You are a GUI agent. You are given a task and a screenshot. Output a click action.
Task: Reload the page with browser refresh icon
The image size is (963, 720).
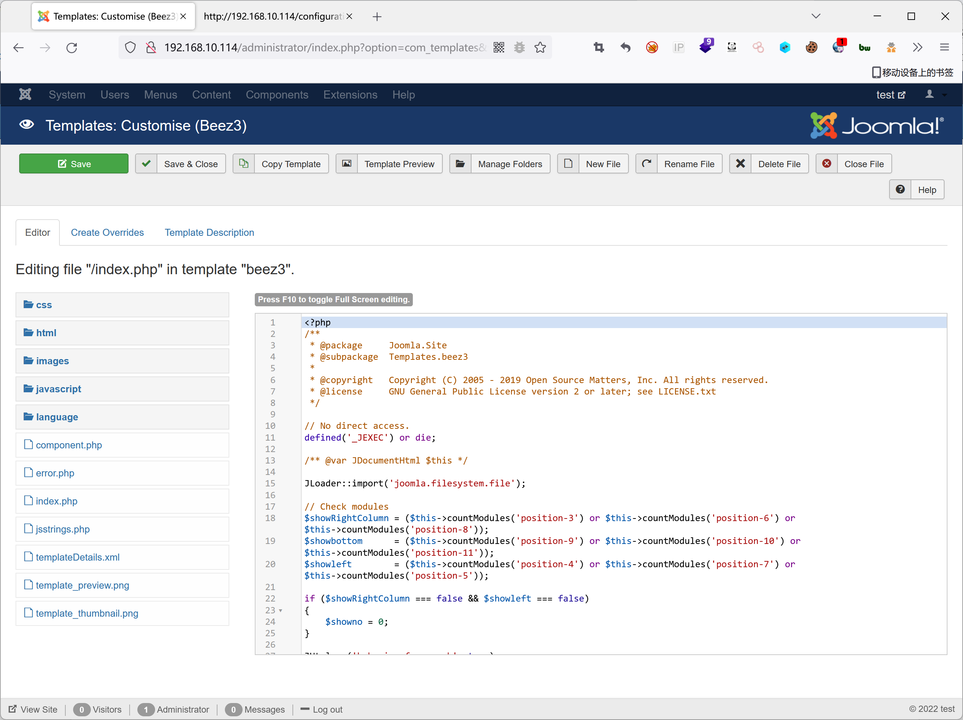coord(72,47)
